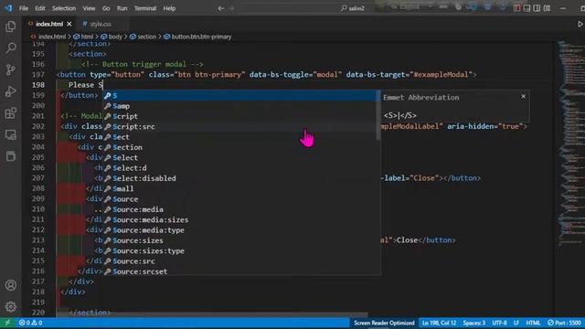Open the Explorer view in activity bar
Image resolution: width=585 pixels, height=329 pixels.
point(11,27)
